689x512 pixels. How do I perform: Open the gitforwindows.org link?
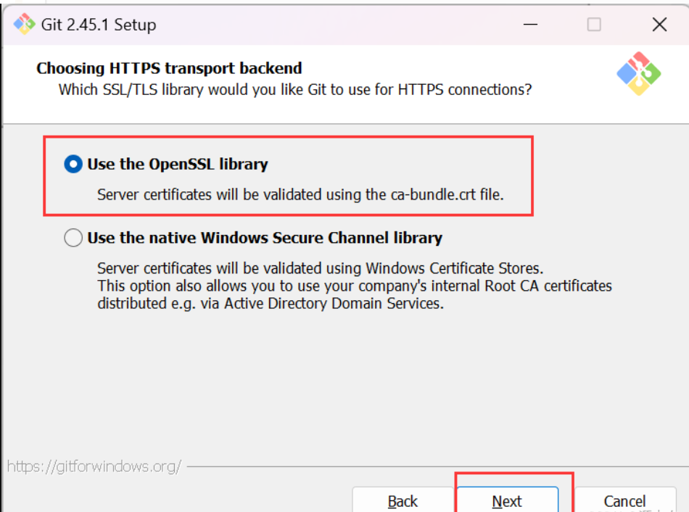94,466
